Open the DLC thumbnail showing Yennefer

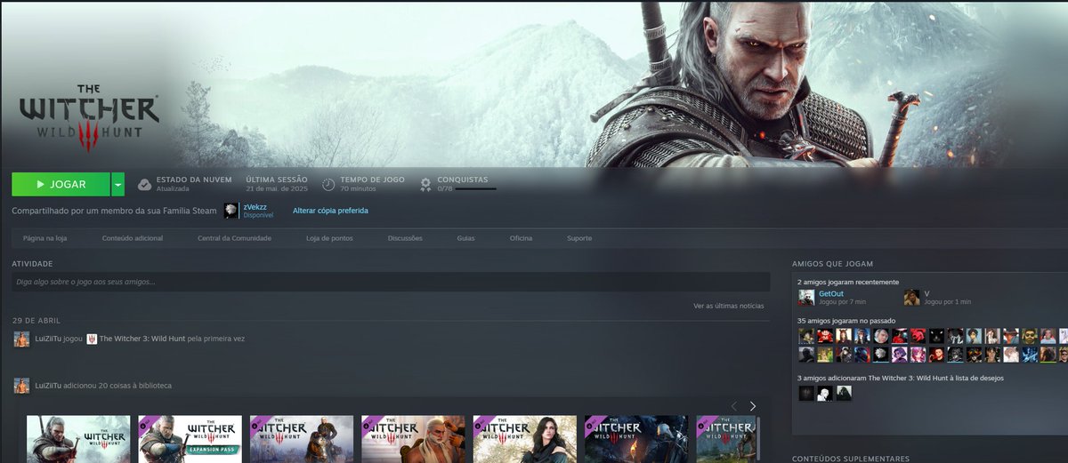(525, 439)
